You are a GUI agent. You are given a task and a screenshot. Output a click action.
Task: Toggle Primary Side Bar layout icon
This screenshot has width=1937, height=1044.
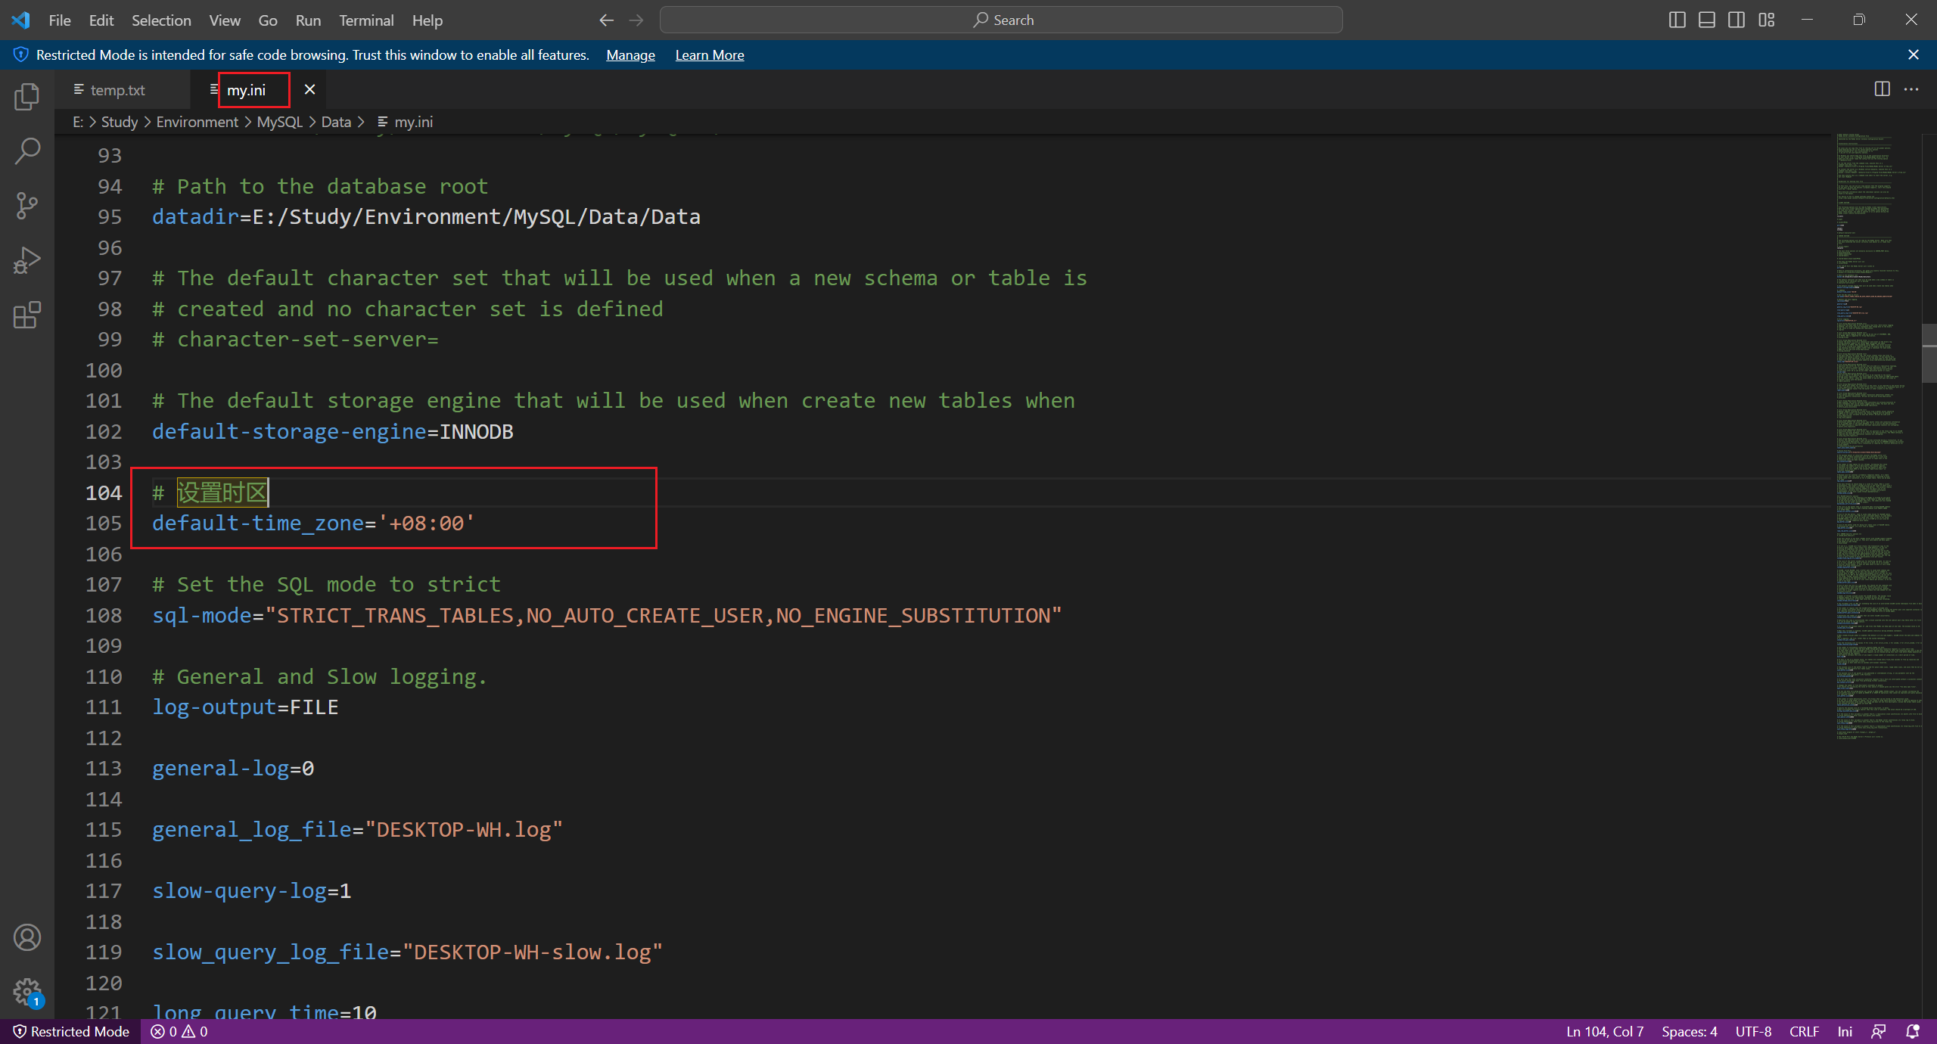[1677, 20]
